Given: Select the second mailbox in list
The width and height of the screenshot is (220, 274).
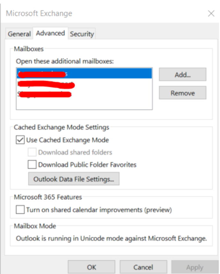Looking at the screenshot, I should [84, 84].
